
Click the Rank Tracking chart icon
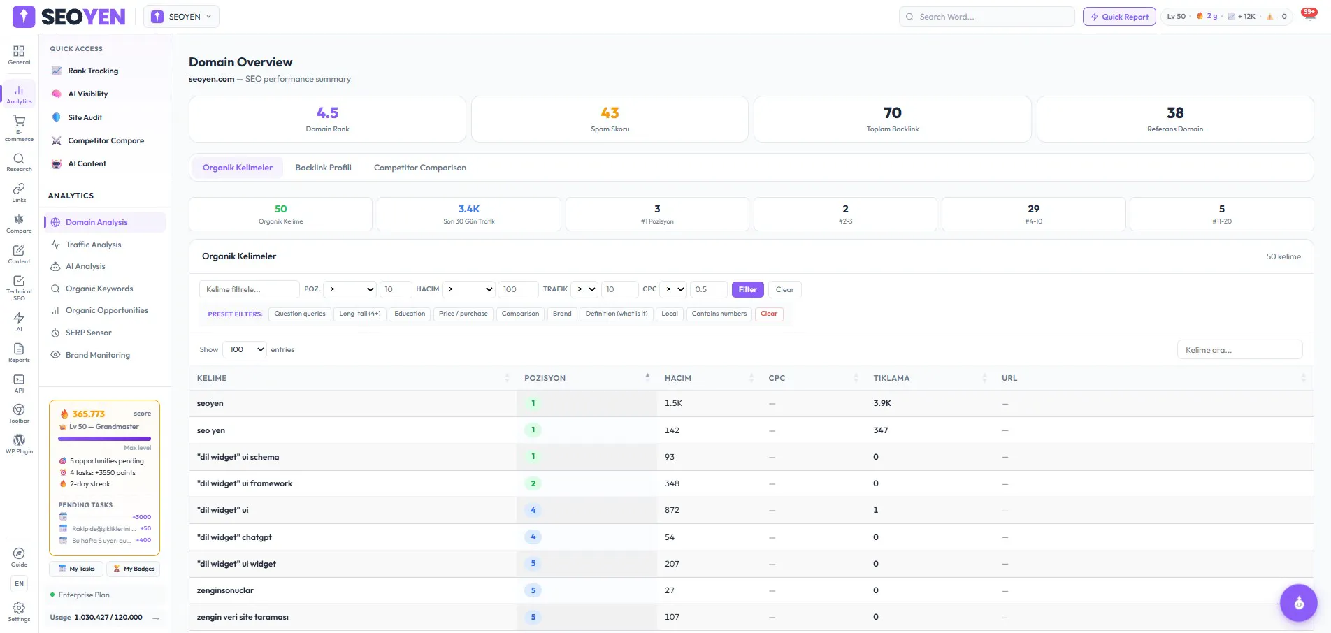click(x=57, y=71)
